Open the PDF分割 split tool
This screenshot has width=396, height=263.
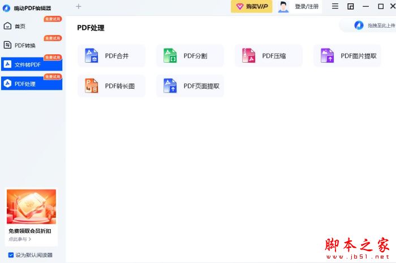click(190, 56)
